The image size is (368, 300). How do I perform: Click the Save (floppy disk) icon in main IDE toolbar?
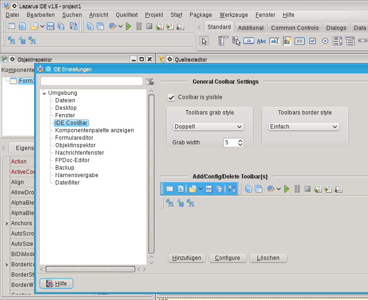pos(51,26)
